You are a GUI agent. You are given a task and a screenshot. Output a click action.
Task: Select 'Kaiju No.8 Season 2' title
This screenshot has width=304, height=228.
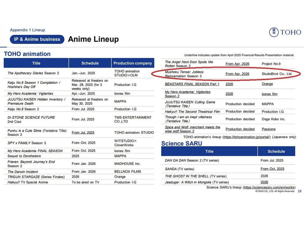click(23, 109)
